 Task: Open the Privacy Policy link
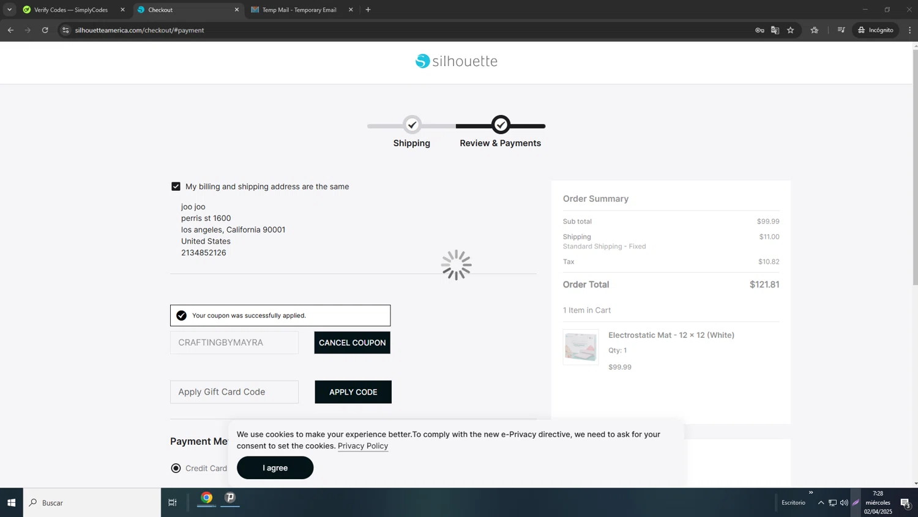point(363,446)
